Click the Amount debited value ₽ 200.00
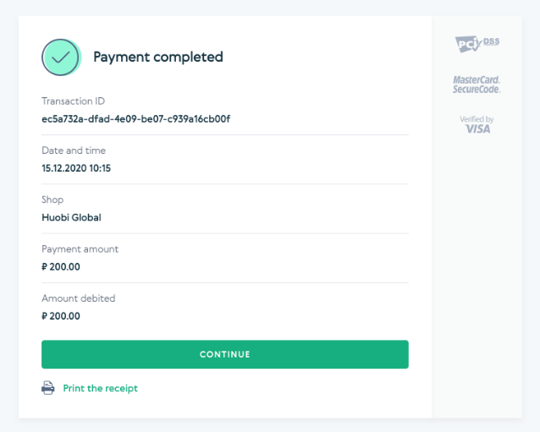 (x=61, y=315)
